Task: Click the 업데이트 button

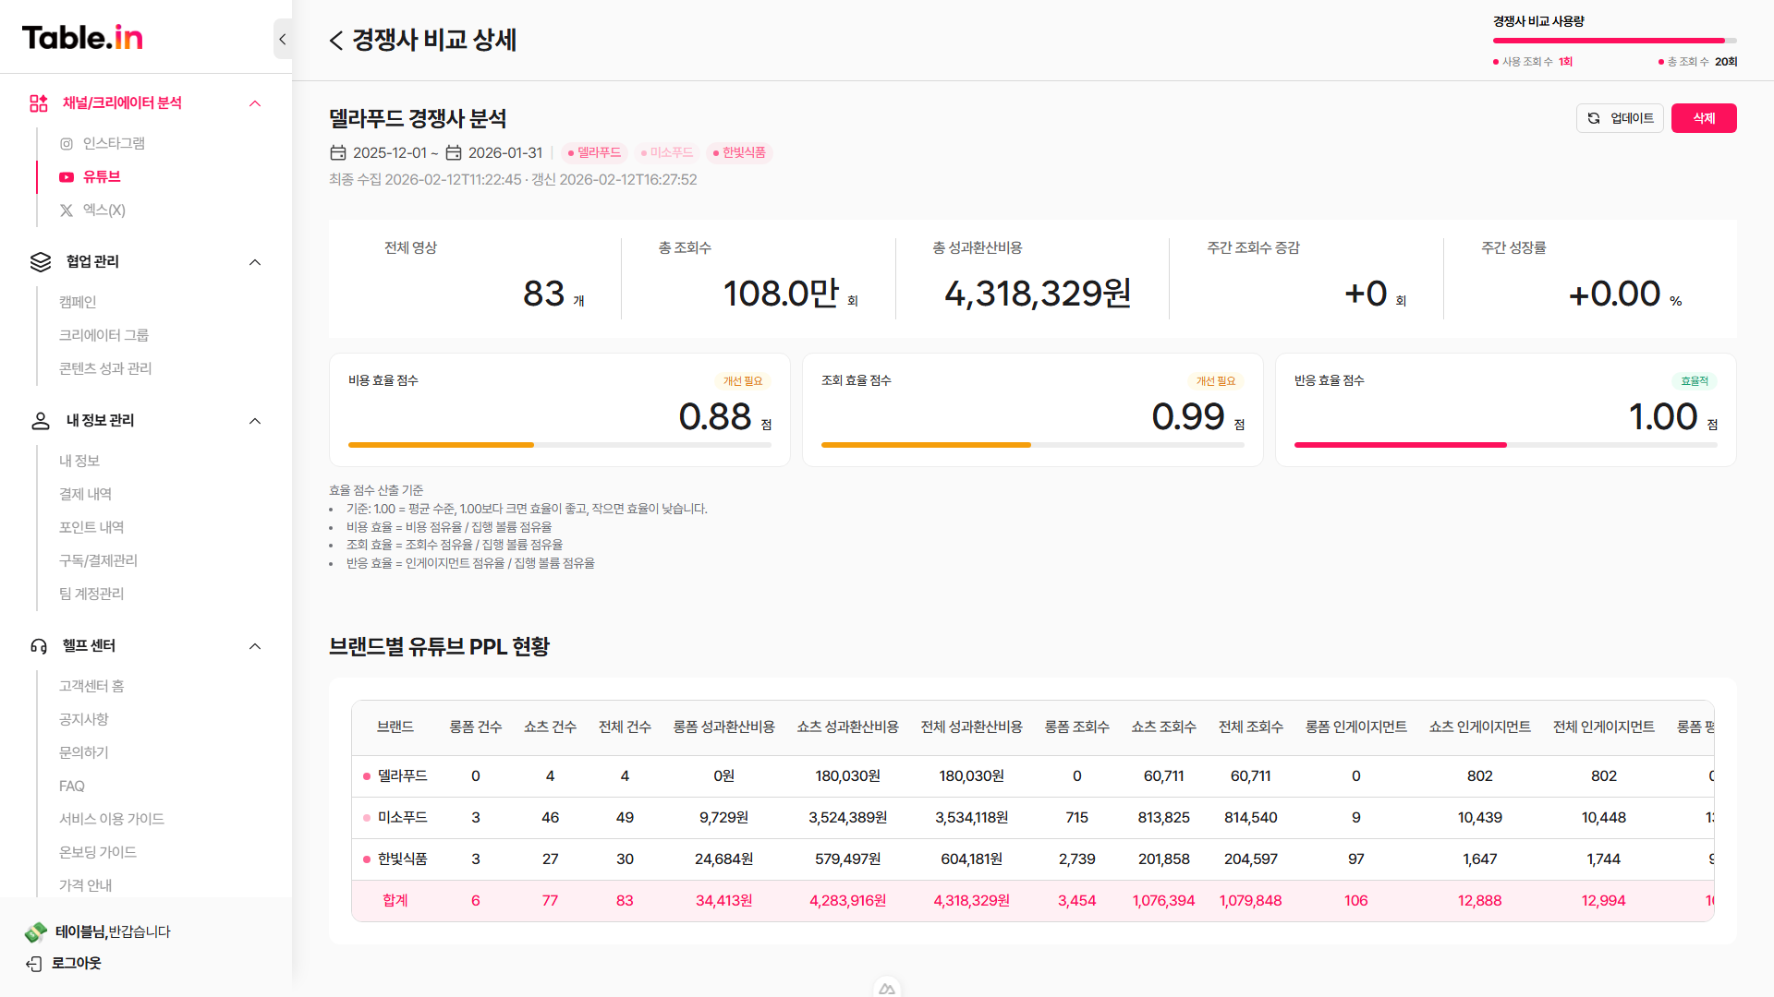Action: [x=1620, y=118]
